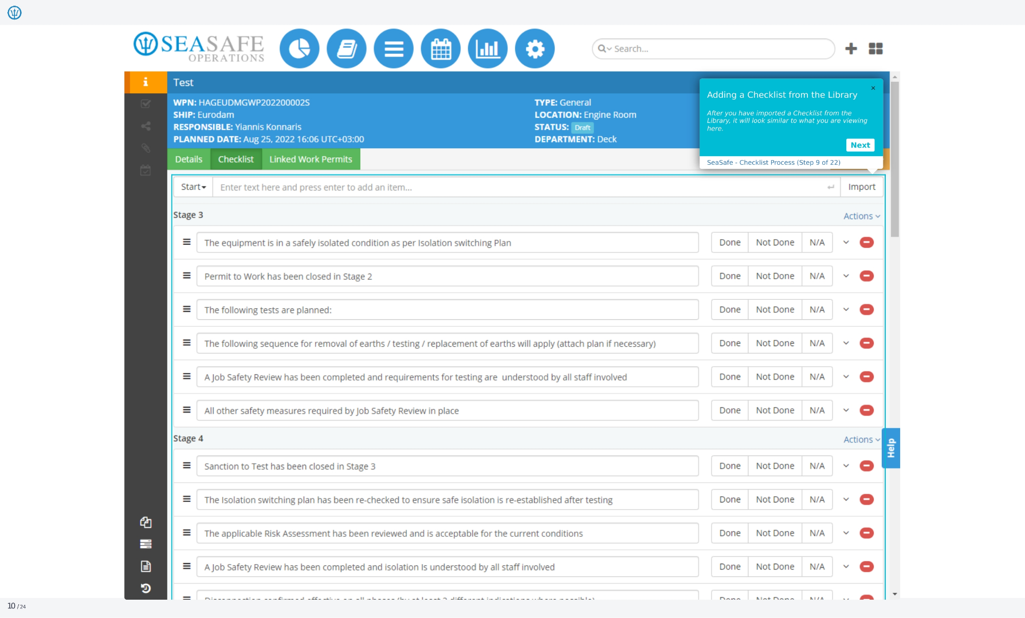
Task: Click Next in the checklist tour popup
Action: click(x=860, y=145)
